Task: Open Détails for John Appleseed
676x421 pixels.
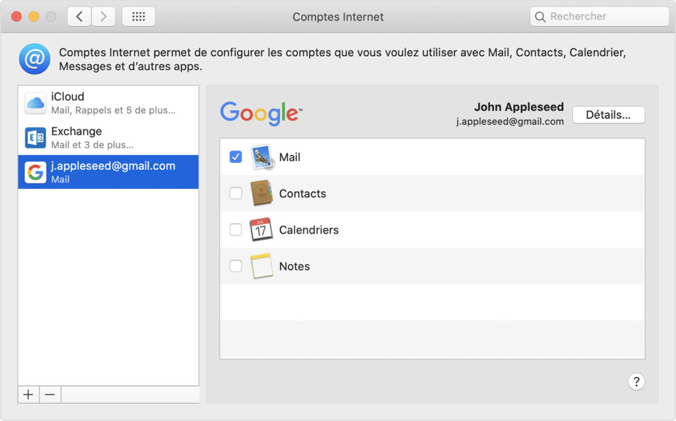Action: [608, 114]
